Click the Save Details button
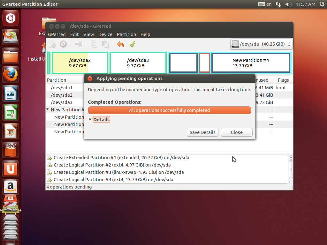Viewport: 327px width, 245px height. pyautogui.click(x=202, y=132)
